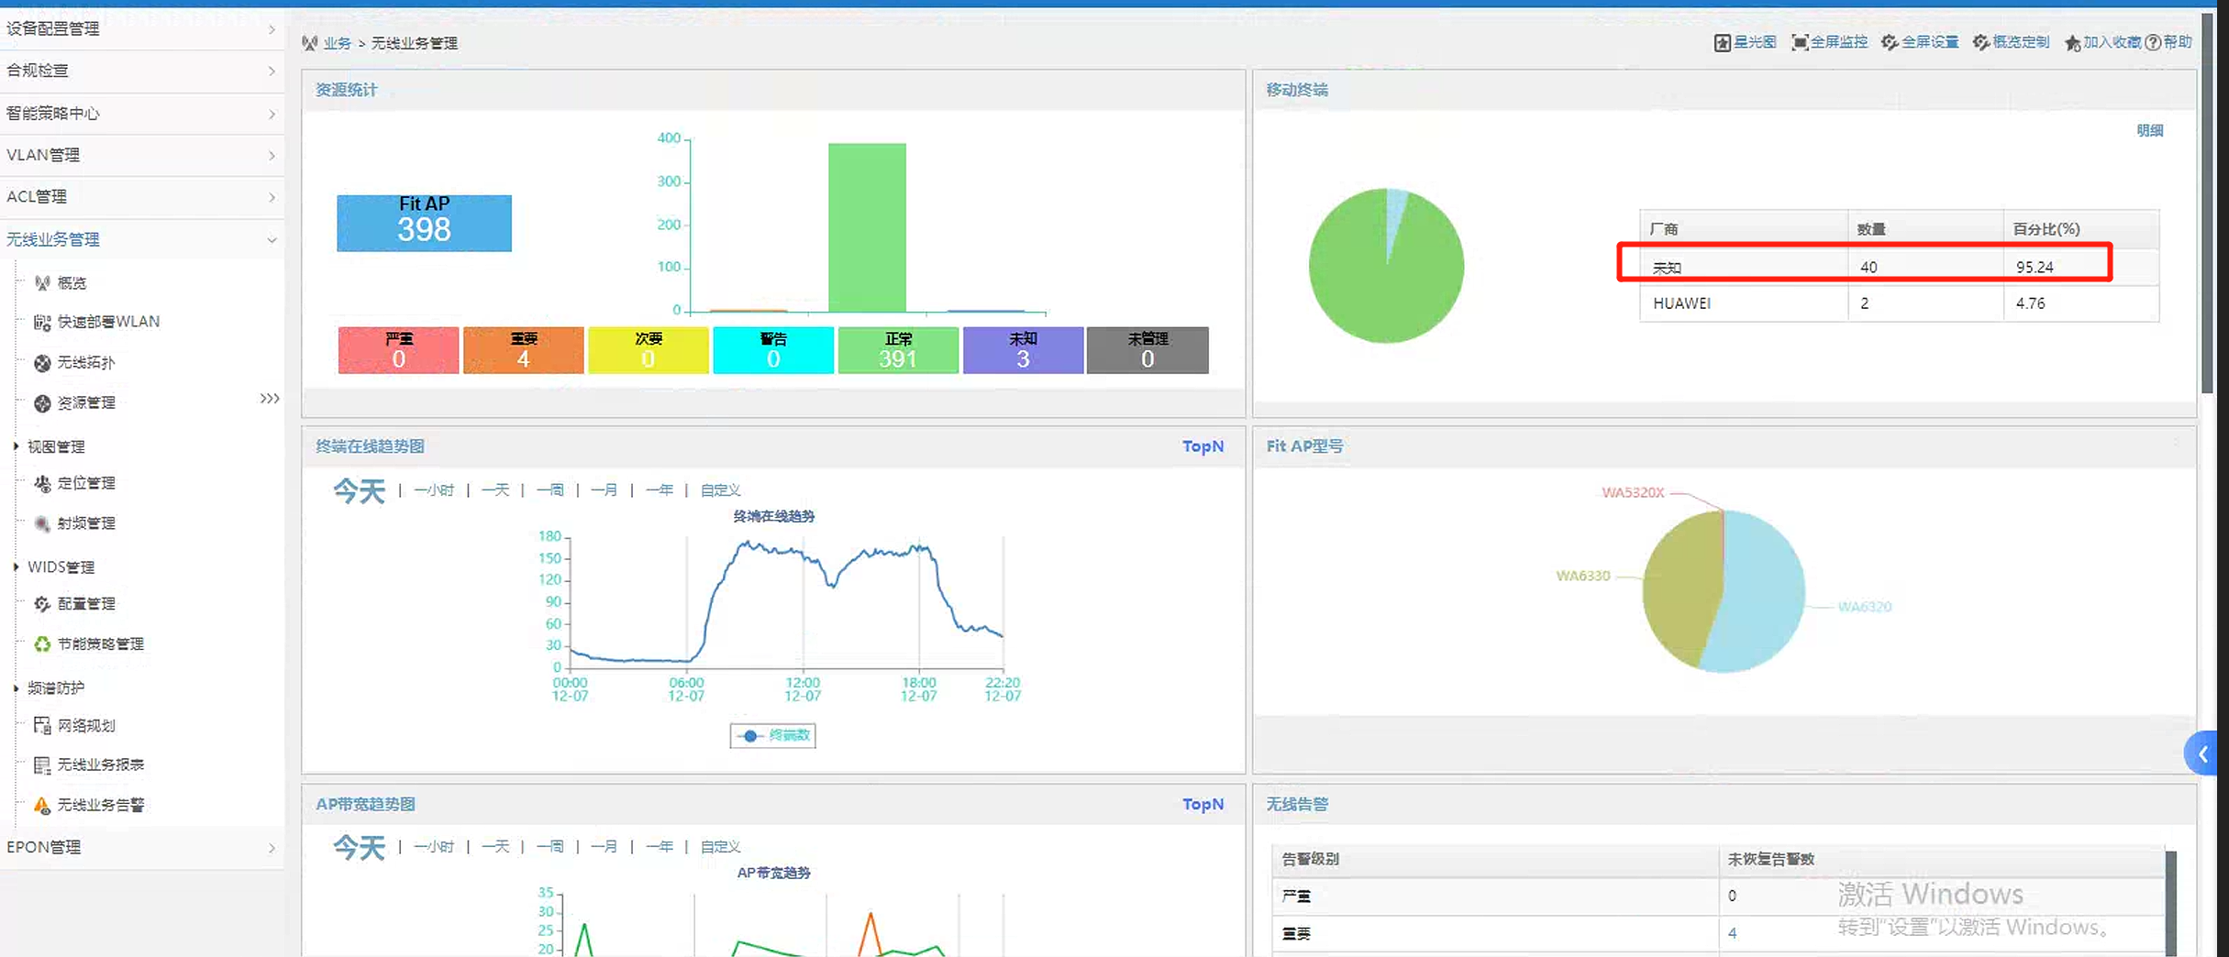Click the blue side-panel arrow at right edge
The width and height of the screenshot is (2229, 957).
2203,754
